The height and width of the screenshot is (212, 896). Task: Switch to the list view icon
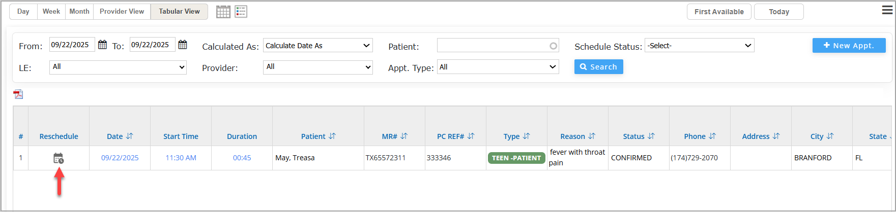pyautogui.click(x=241, y=12)
